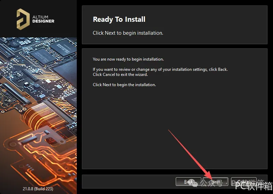Click the last line 'Click Next to begin the installation.'
273x194 pixels.
click(x=124, y=85)
